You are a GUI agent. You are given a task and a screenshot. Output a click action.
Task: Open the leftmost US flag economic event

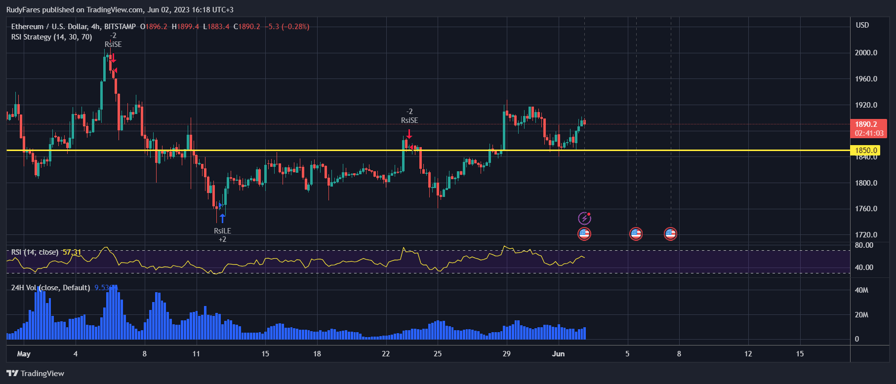(x=584, y=233)
